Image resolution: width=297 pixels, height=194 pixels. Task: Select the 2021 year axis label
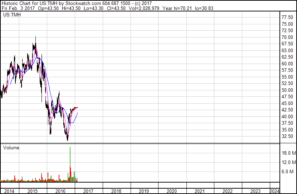[200, 191]
